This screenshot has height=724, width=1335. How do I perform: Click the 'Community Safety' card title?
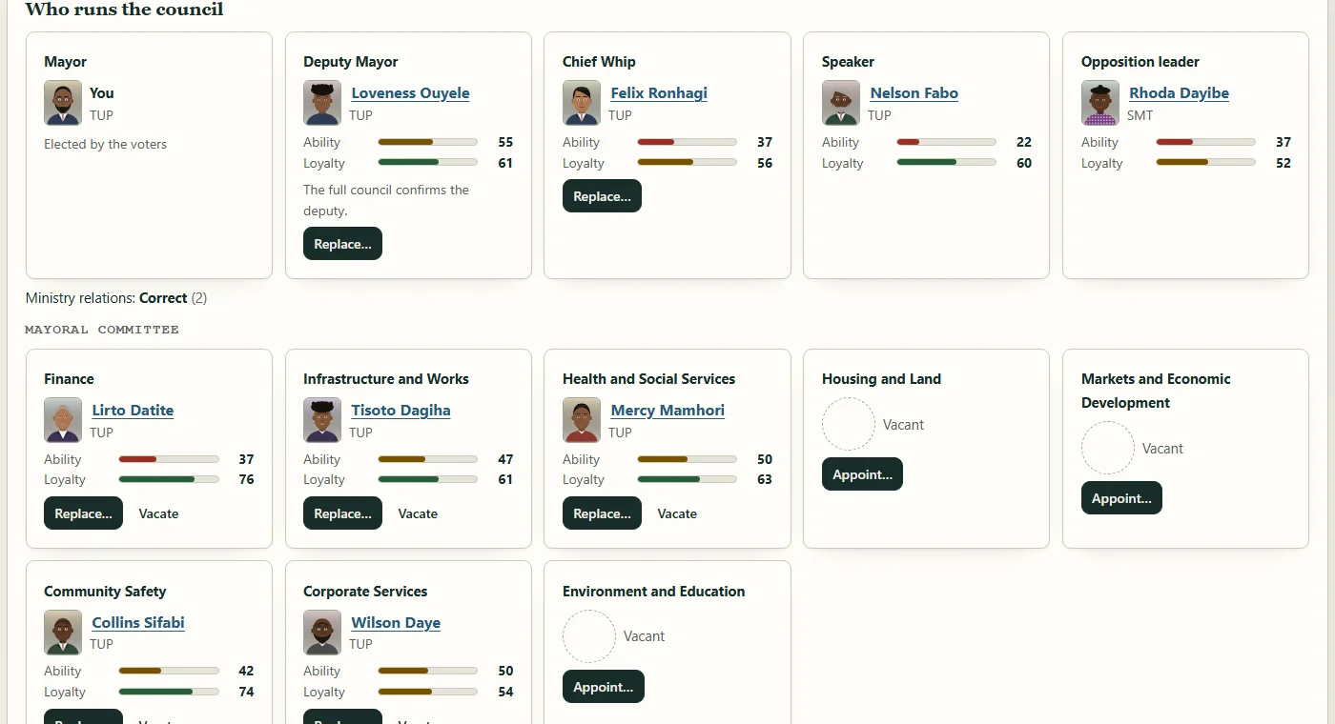105,592
